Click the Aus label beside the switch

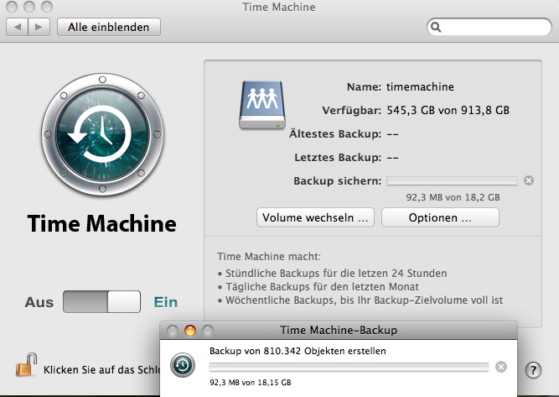coord(39,302)
